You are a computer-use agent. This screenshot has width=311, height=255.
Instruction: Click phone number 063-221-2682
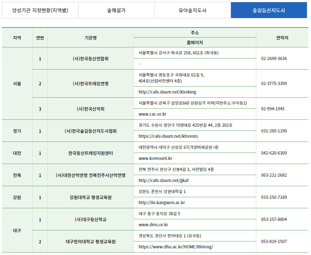274,175
